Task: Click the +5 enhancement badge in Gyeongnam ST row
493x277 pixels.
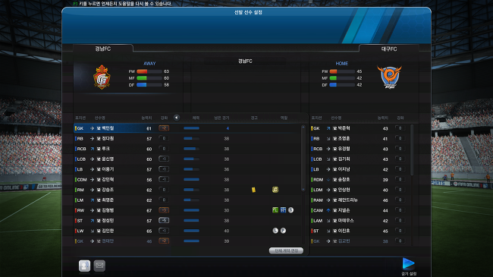Action: pos(164,220)
